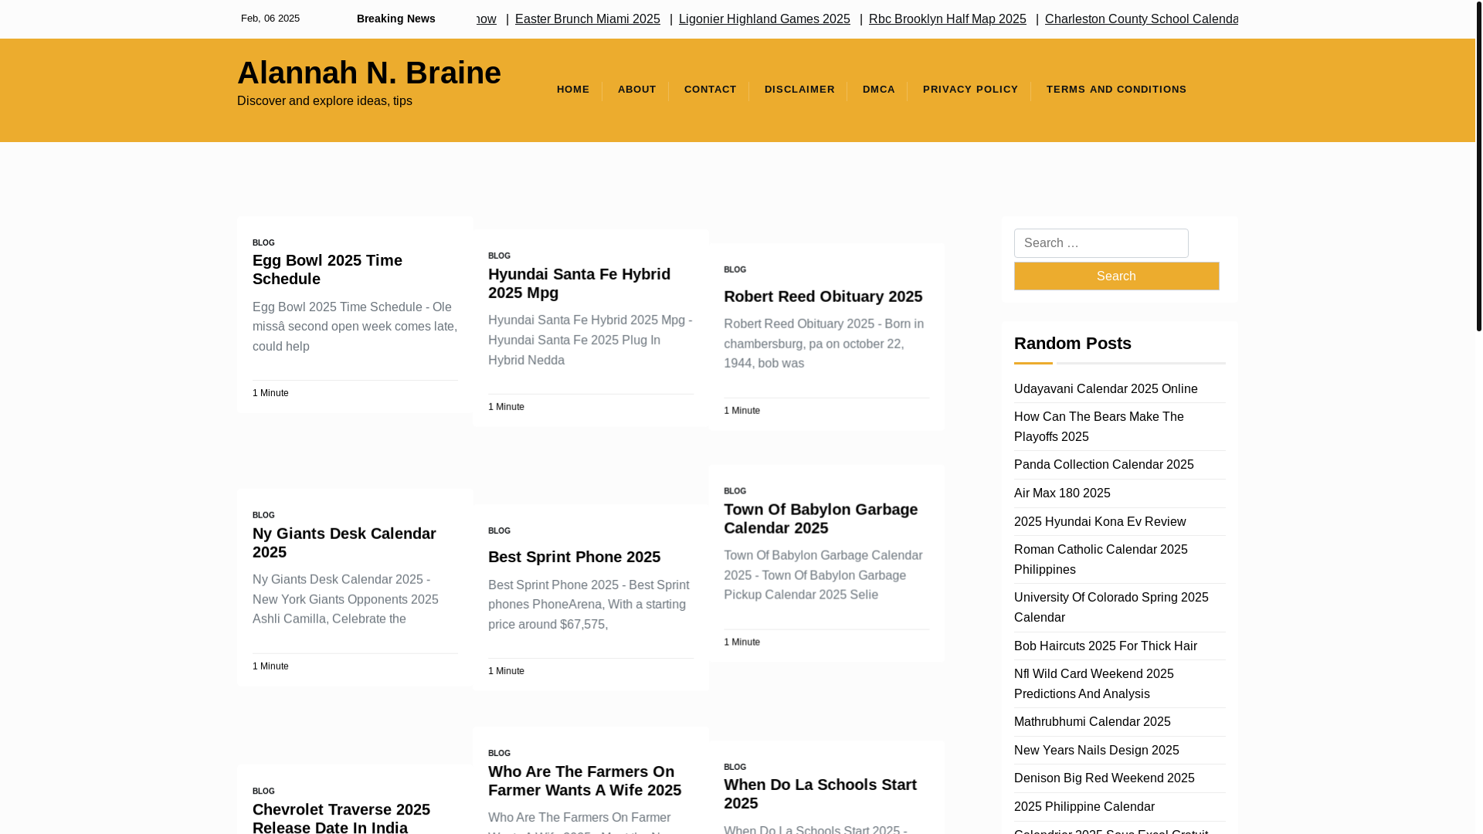Open Bob Haircuts 2025 For Thick Hair
Screen dimensions: 1483x834
click(1105, 646)
